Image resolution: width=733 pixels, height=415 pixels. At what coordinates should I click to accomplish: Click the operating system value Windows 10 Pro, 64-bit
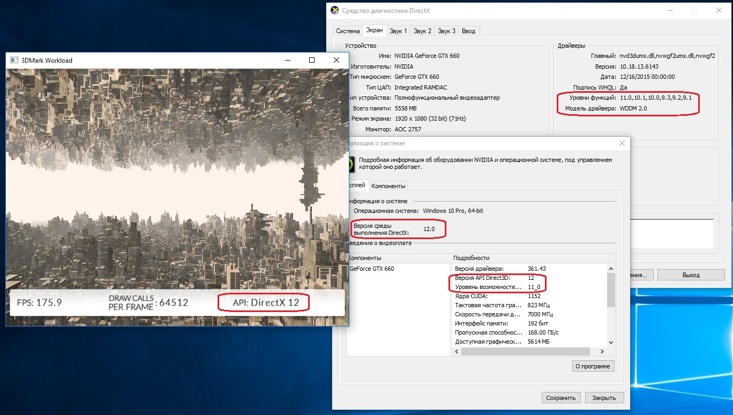(x=453, y=211)
